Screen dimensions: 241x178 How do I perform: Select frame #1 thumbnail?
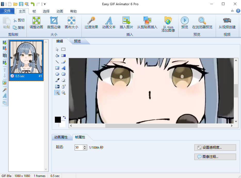26,60
